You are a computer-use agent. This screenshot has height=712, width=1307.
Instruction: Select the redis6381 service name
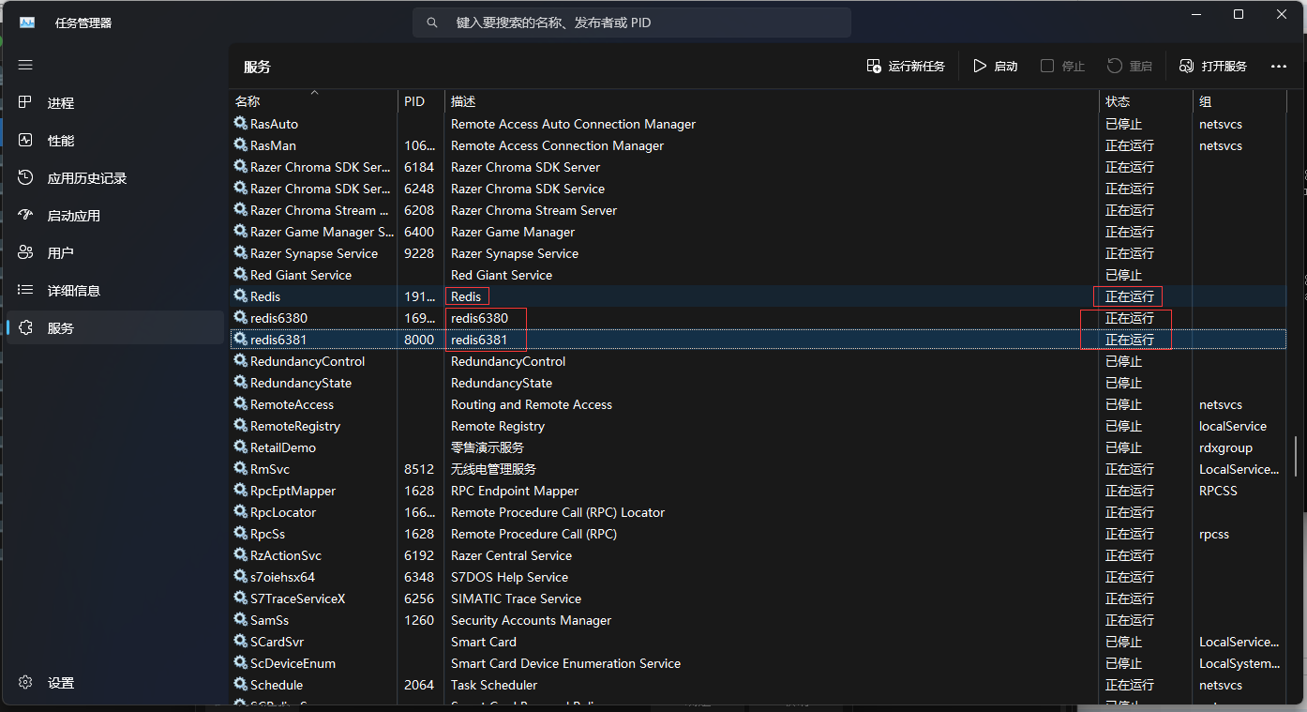[278, 340]
